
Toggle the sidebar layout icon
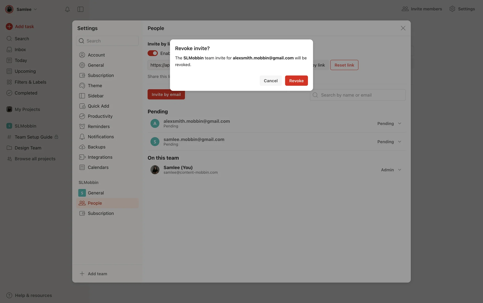click(80, 9)
